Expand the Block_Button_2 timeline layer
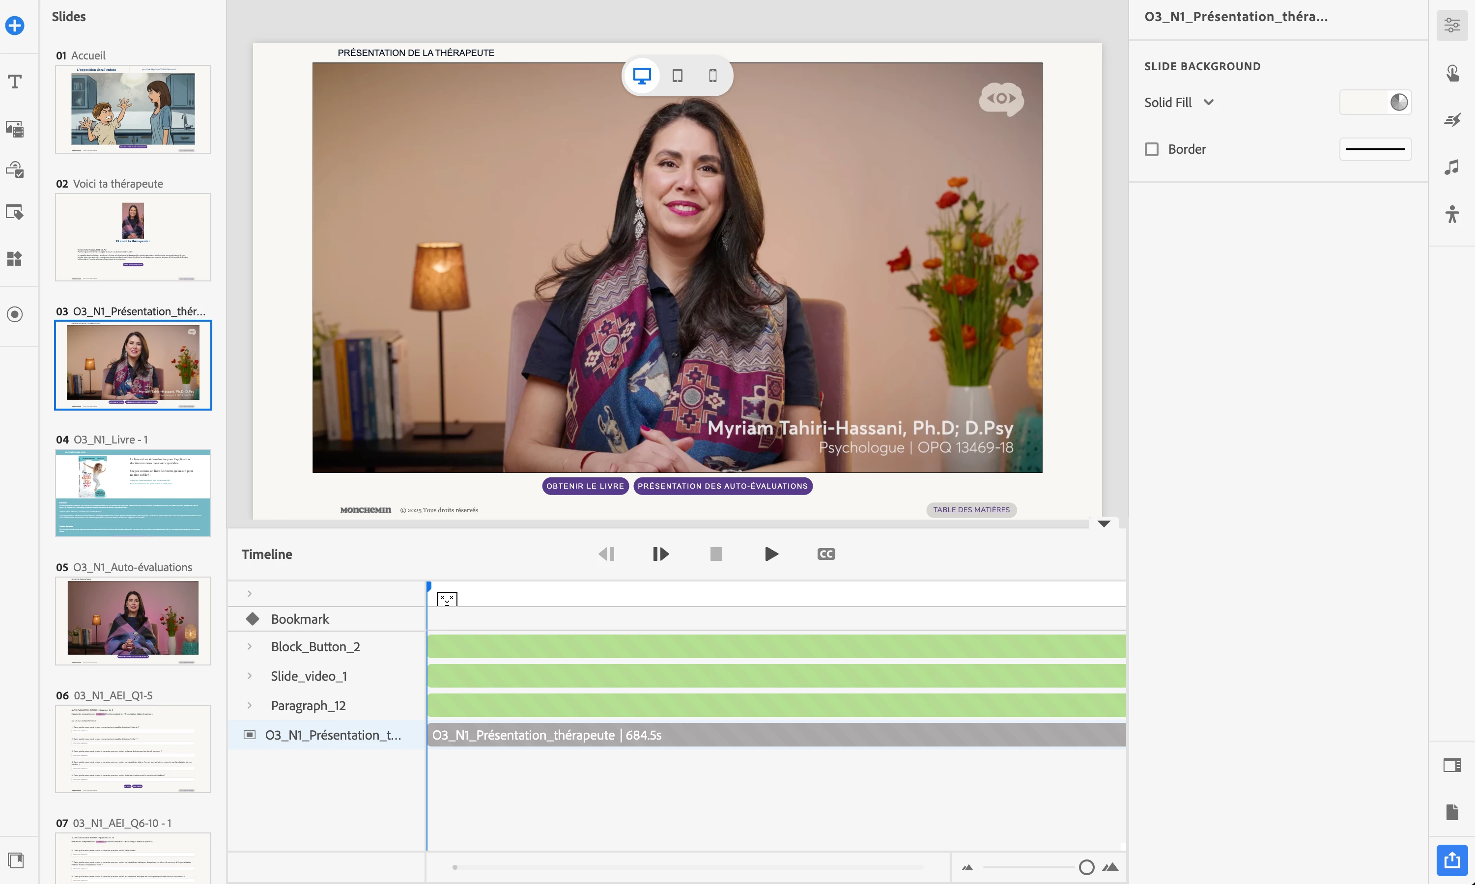Viewport: 1475px width, 885px height. (x=249, y=646)
